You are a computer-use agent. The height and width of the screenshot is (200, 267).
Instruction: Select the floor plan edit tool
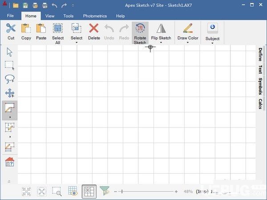click(x=9, y=128)
